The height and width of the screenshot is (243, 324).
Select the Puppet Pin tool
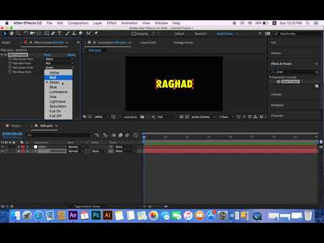click(x=96, y=34)
